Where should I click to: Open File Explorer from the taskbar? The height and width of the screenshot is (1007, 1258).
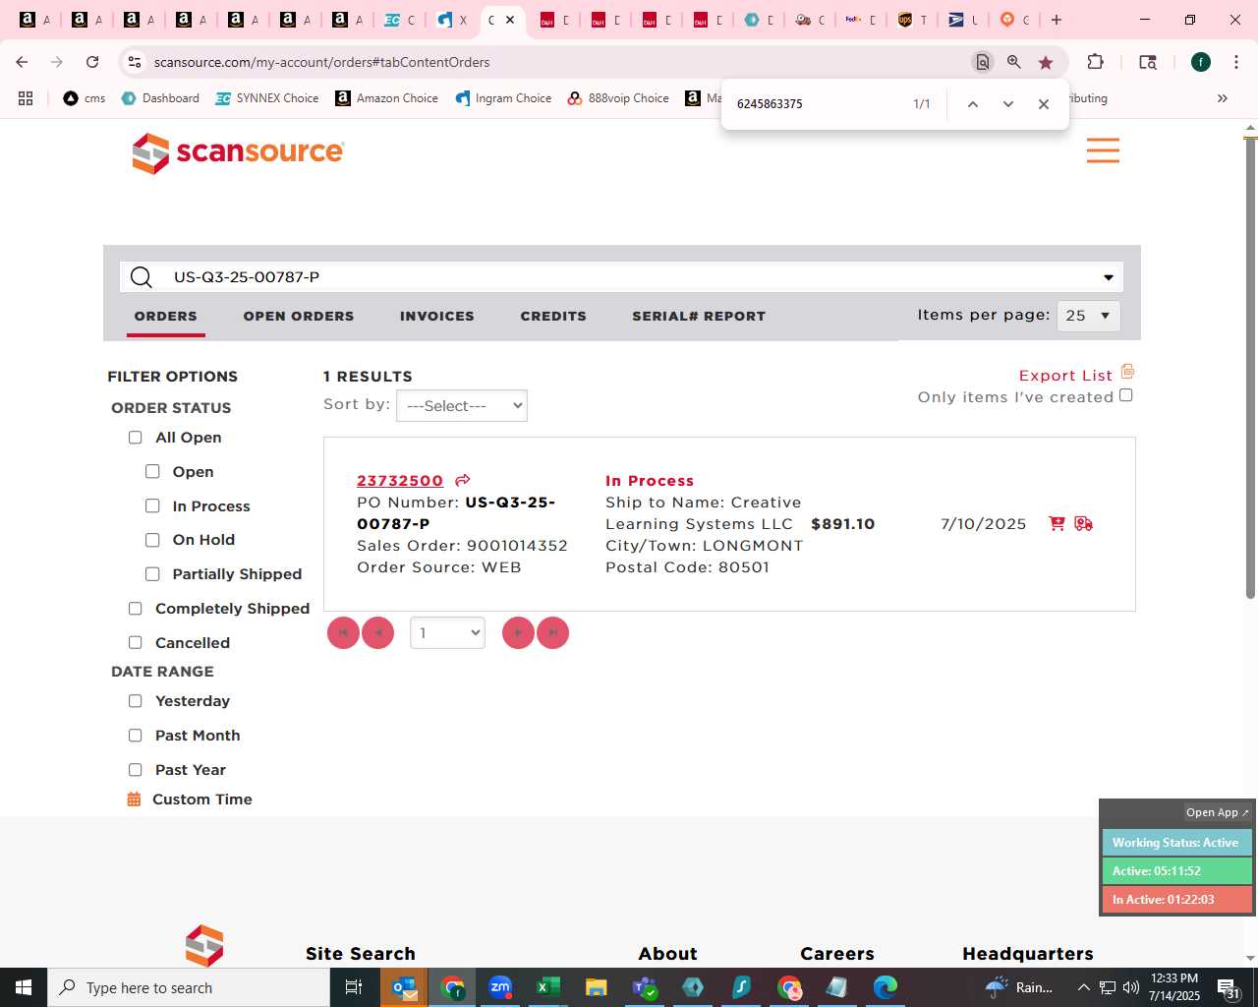click(596, 987)
